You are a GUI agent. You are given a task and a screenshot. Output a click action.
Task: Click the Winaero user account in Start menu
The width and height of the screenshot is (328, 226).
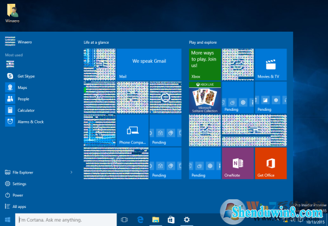click(19, 41)
